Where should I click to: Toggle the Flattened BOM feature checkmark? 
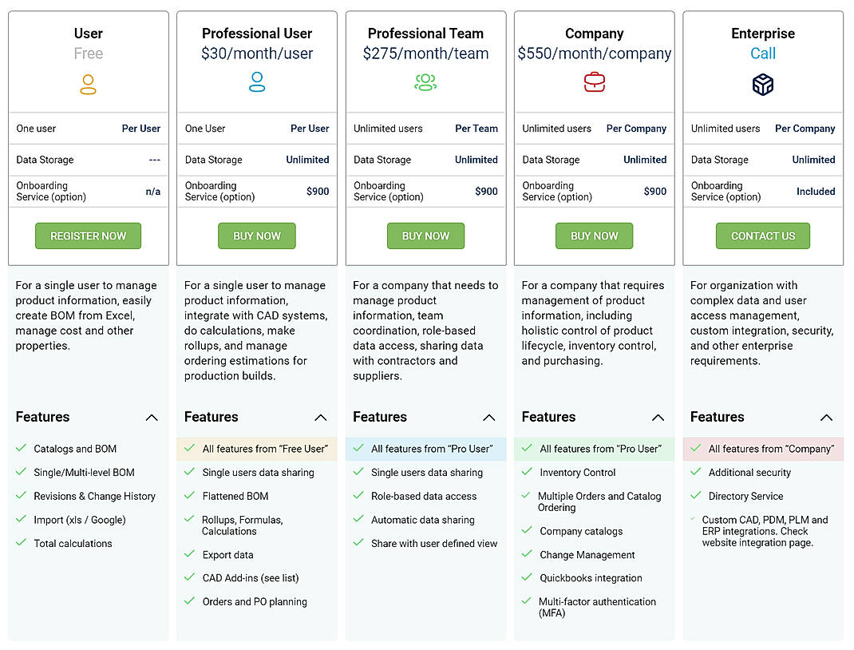click(x=191, y=496)
